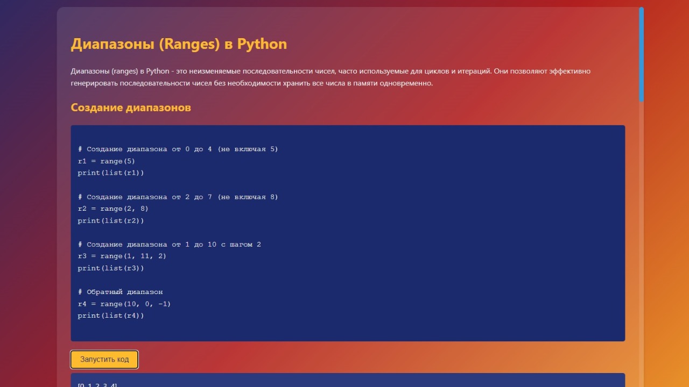Click the scrollbar track below the thumb
The image size is (689, 387).
click(641, 242)
